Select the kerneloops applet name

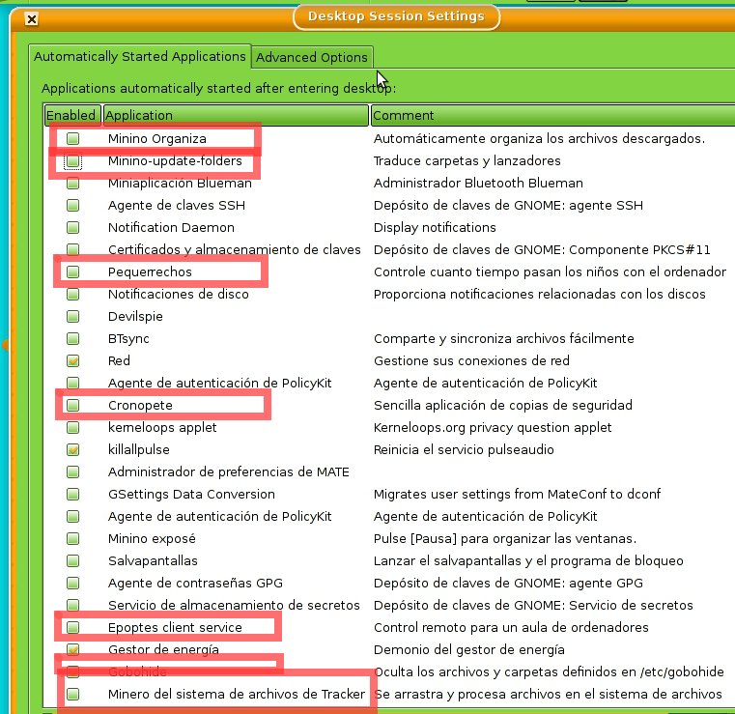[162, 428]
